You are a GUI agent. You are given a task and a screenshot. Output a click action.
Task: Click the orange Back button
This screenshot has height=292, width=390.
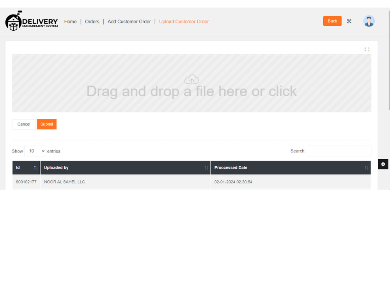(332, 21)
